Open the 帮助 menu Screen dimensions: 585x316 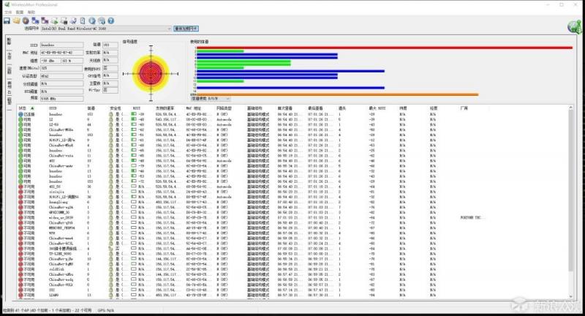(31, 12)
